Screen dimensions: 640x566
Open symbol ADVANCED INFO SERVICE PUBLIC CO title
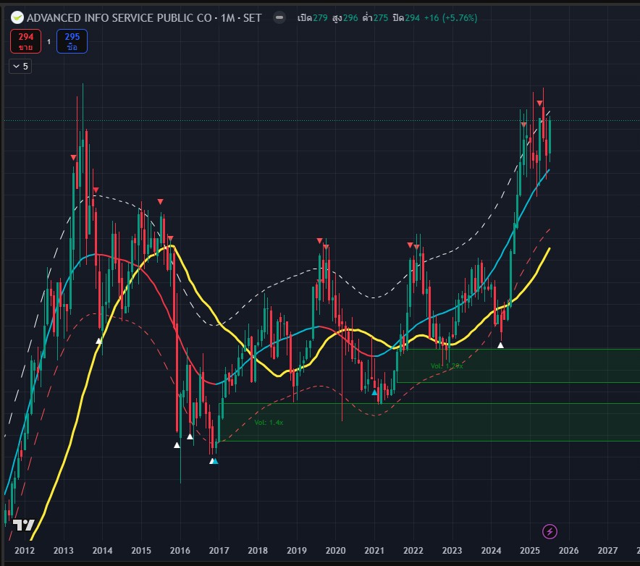pos(119,18)
